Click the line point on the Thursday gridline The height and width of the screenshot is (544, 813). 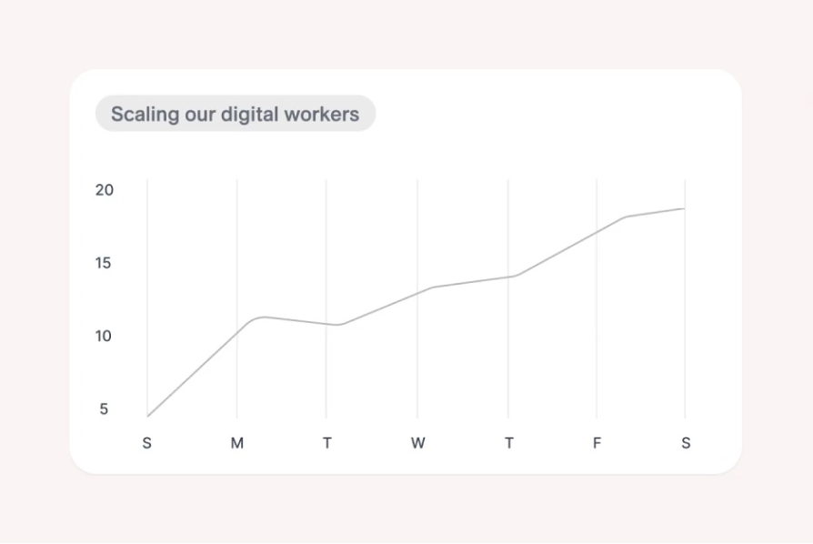pyautogui.click(x=508, y=277)
